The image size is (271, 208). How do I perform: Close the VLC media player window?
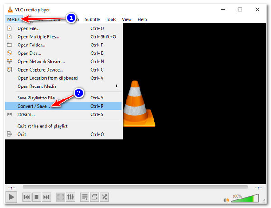pos(257,9)
